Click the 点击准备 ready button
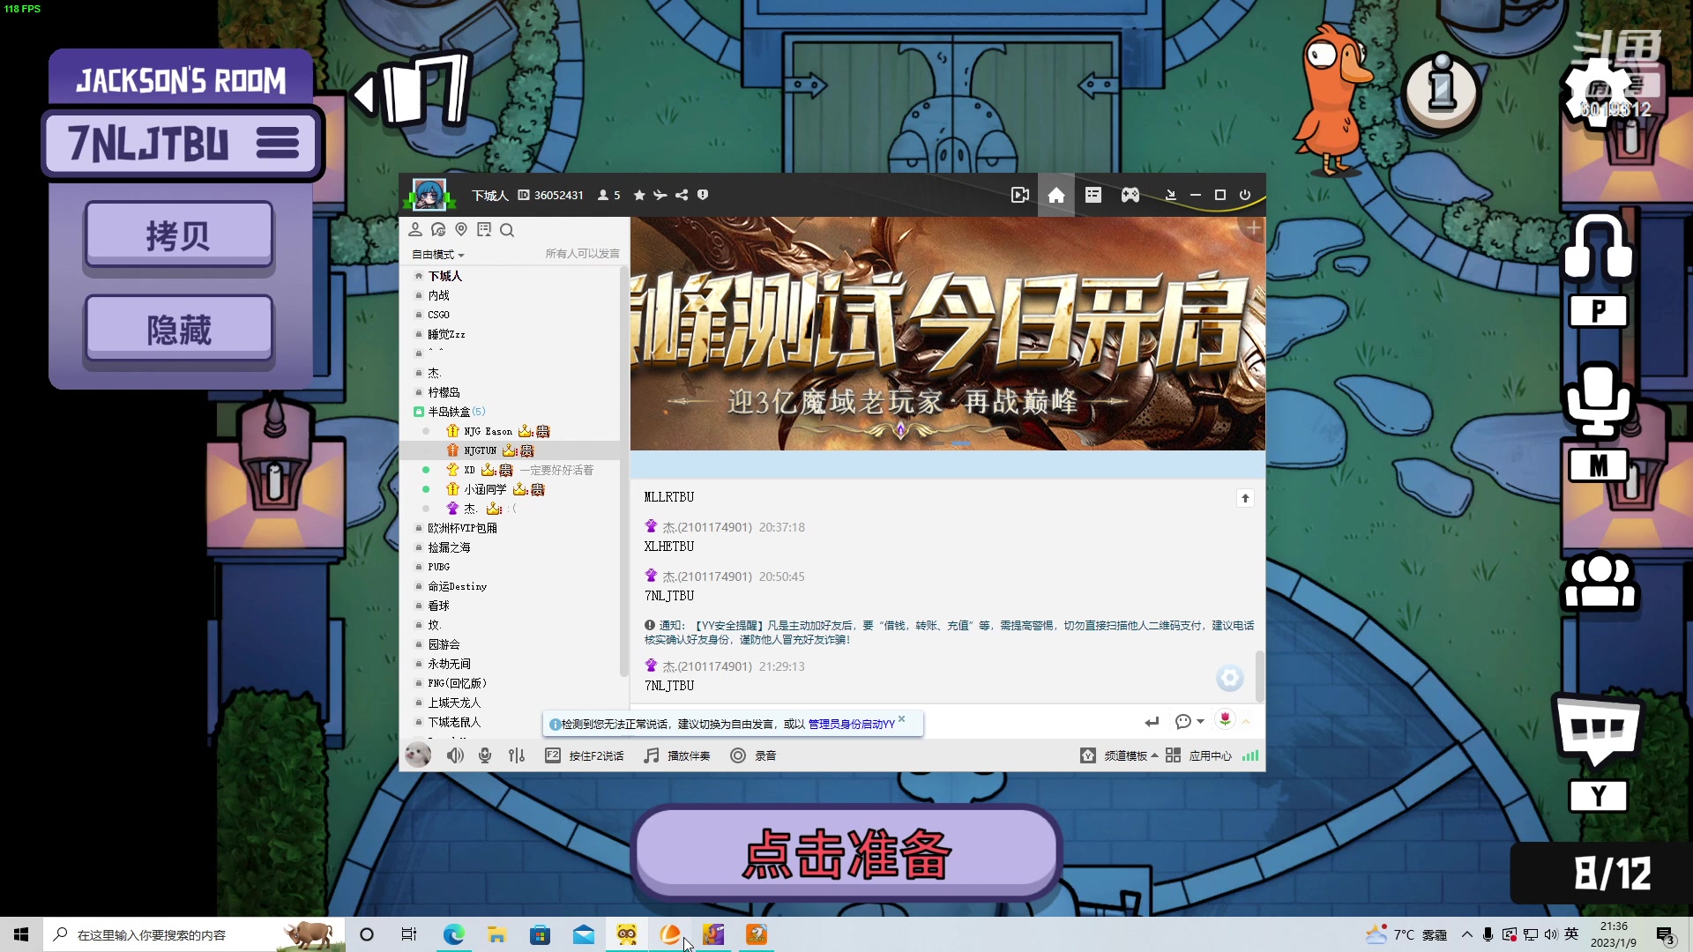 coord(846,853)
